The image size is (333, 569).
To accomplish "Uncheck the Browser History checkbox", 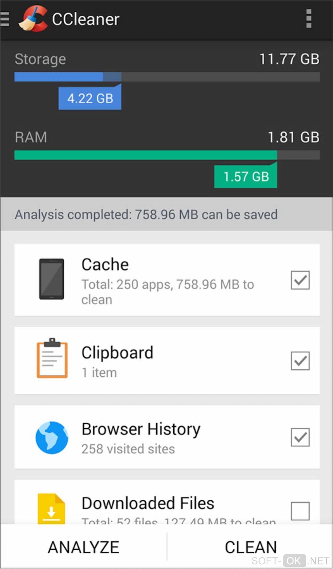I will click(x=300, y=437).
